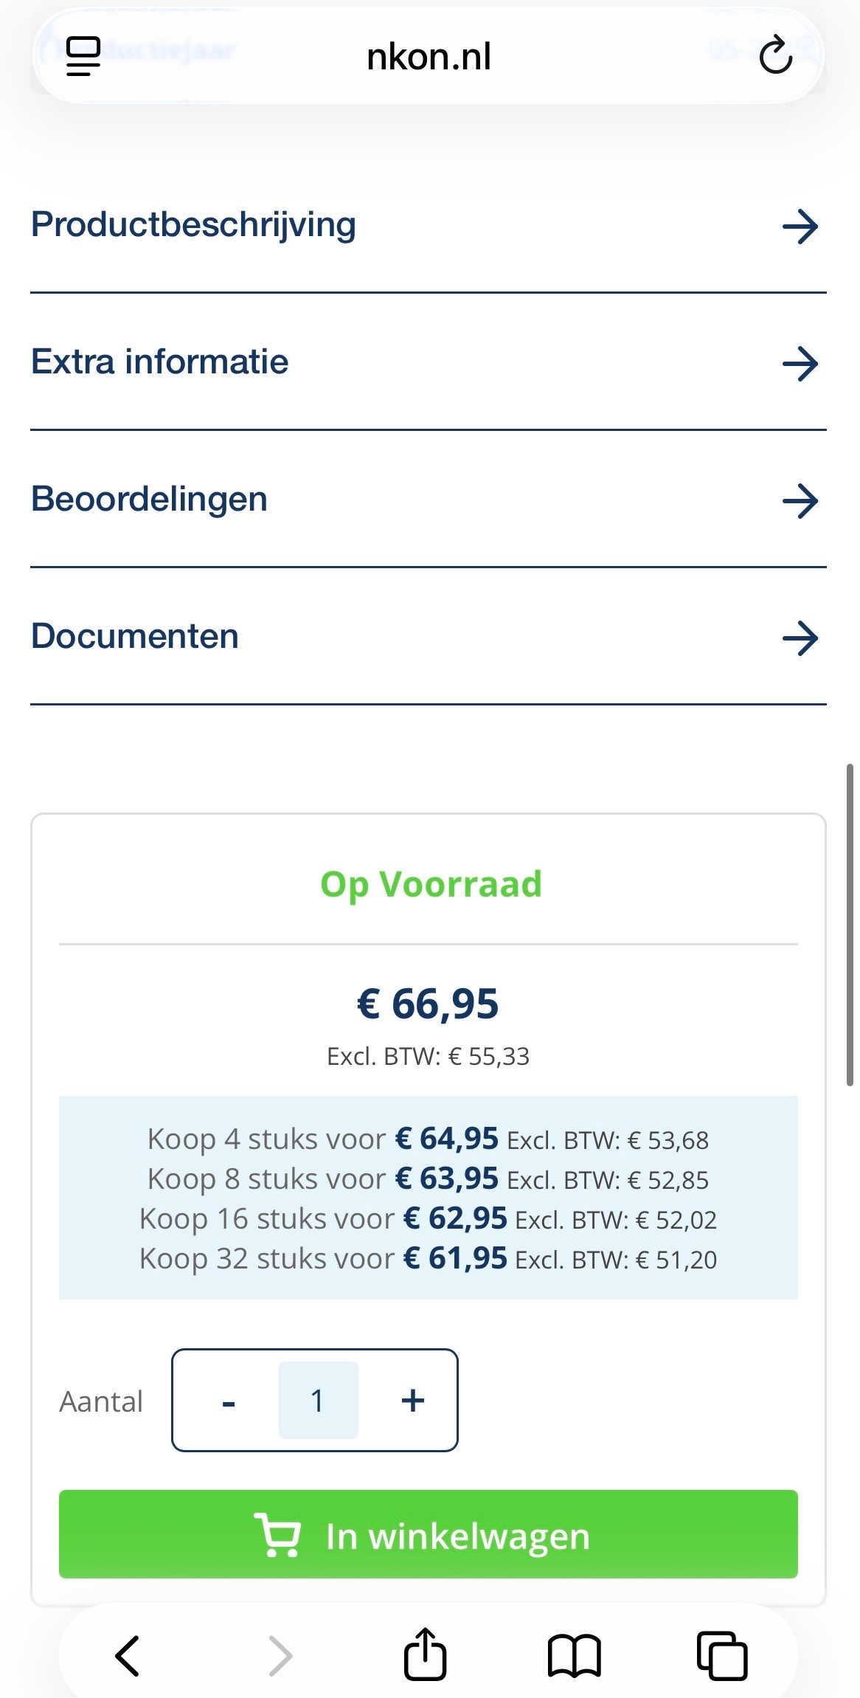The image size is (860, 1698).
Task: Expand Productbeschrijving arrow
Action: [800, 227]
